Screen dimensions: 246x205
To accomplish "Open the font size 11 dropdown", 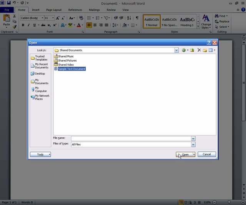I will [53, 18].
